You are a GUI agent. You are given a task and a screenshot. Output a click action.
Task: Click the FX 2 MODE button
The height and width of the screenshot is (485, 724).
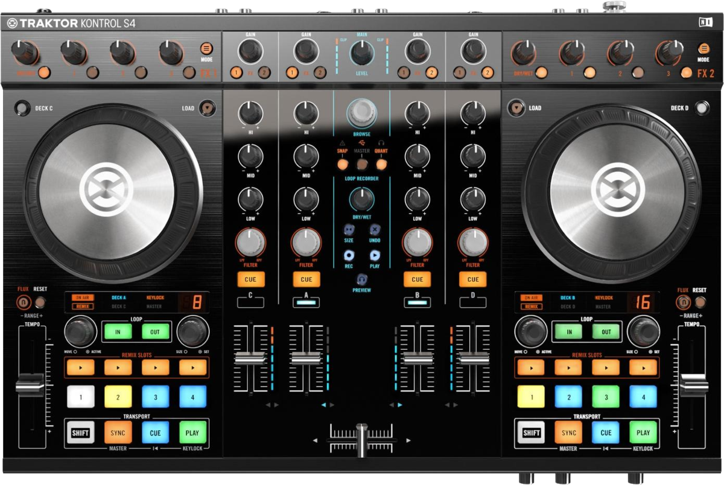[703, 49]
